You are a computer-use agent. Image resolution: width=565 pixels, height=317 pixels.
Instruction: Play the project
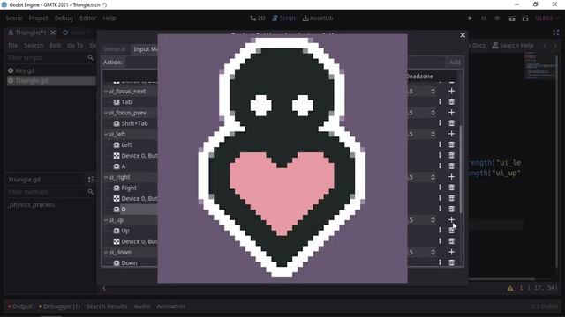tap(471, 18)
